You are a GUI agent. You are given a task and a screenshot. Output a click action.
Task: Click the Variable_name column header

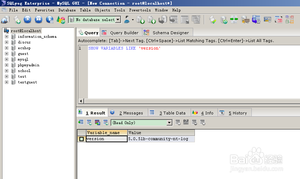pyautogui.click(x=107, y=133)
